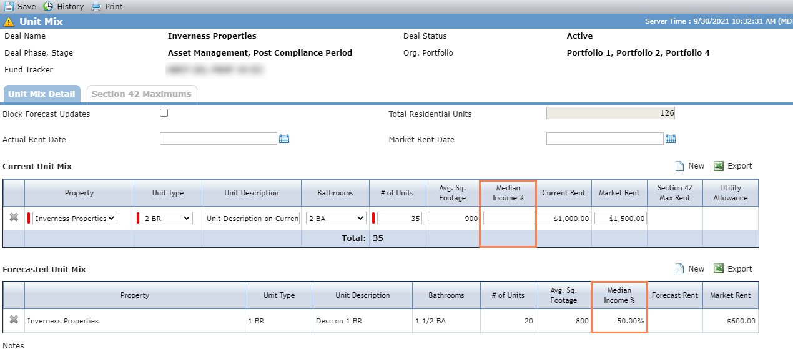Remove the Forecasted Unit Mix row

pos(14,320)
